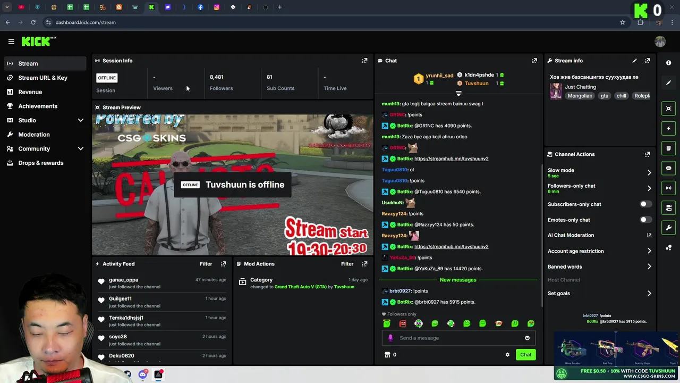The height and width of the screenshot is (383, 680).
Task: Toggle the broadcast signal widget icon
Action: (x=668, y=188)
